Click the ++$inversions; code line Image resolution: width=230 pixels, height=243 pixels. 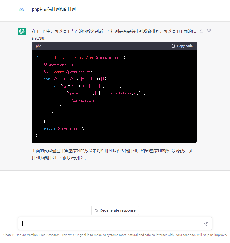[82, 100]
